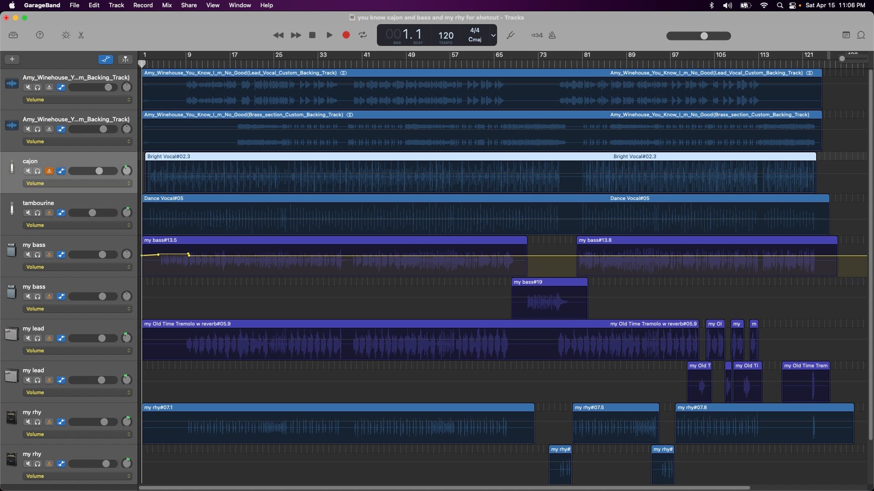
Task: Open Volume dropdown on first Amy_Winehouse track
Action: pyautogui.click(x=77, y=100)
